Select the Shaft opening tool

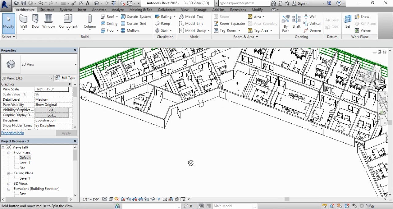coord(296,21)
